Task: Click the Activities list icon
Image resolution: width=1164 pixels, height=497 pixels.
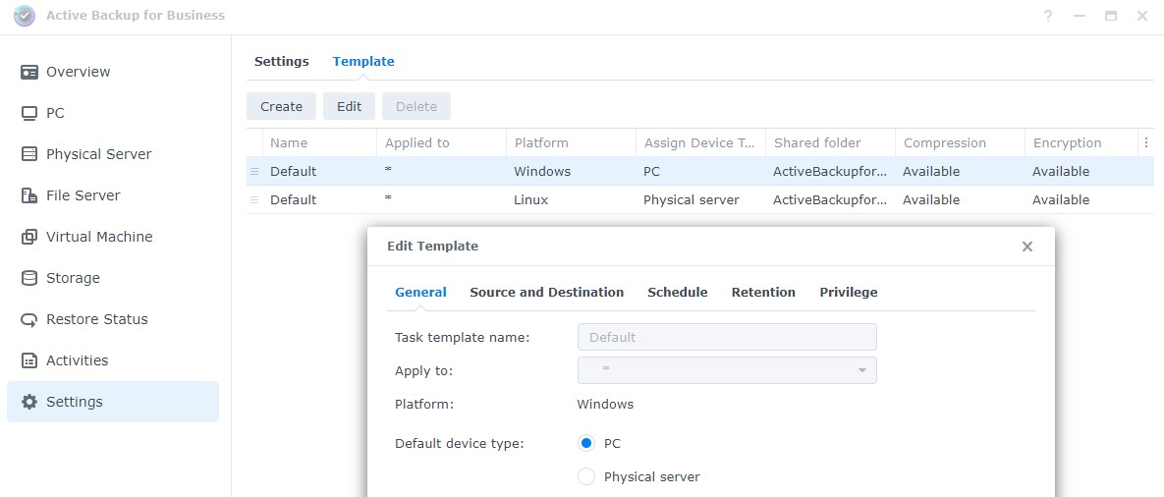Action: (x=28, y=360)
